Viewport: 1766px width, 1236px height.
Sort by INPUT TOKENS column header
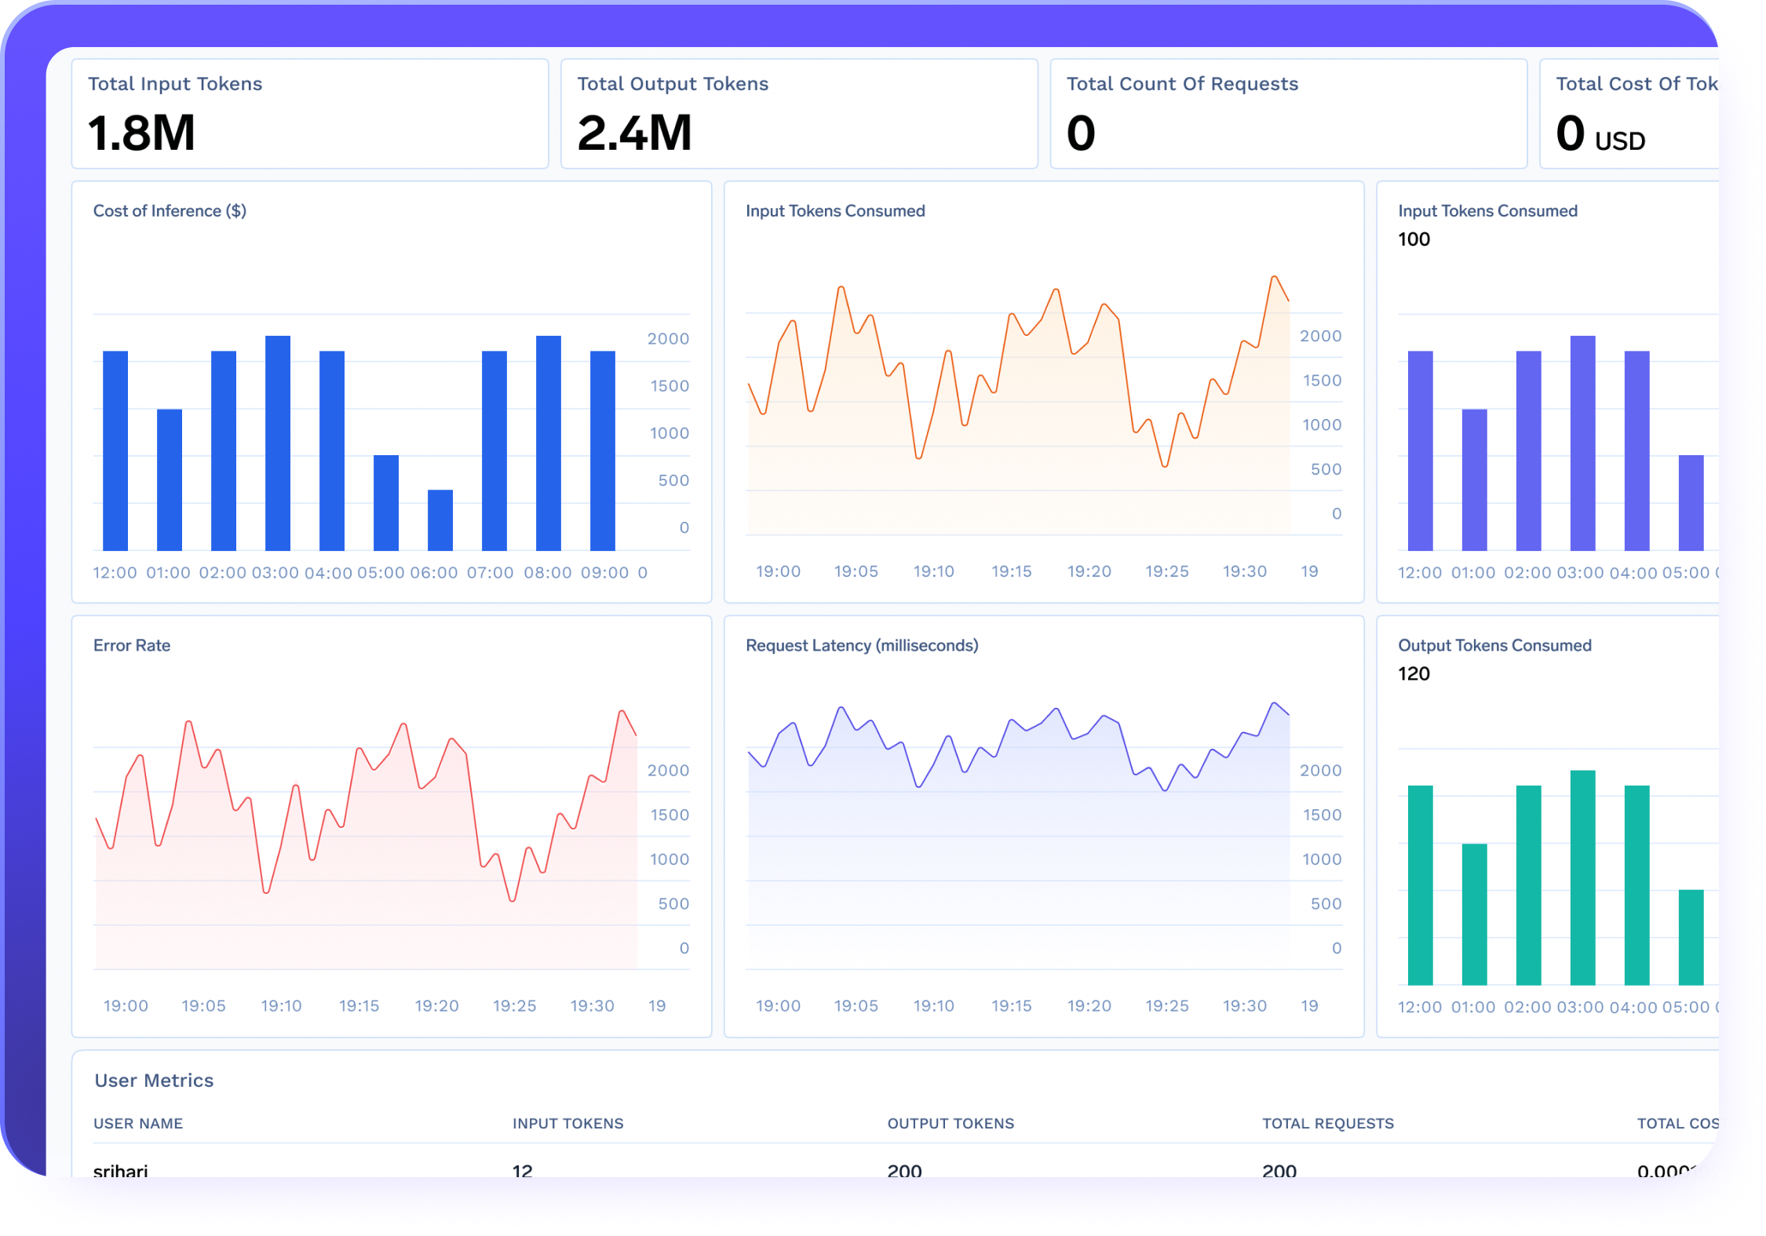point(567,1123)
